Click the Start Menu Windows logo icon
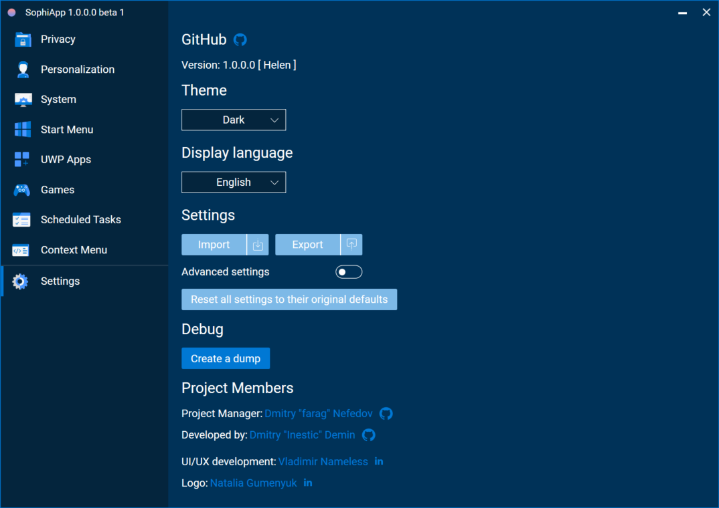 [x=23, y=130]
